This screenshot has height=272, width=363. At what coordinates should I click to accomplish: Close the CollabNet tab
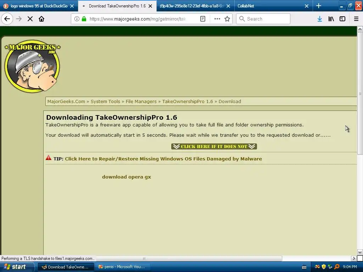[x=307, y=6]
